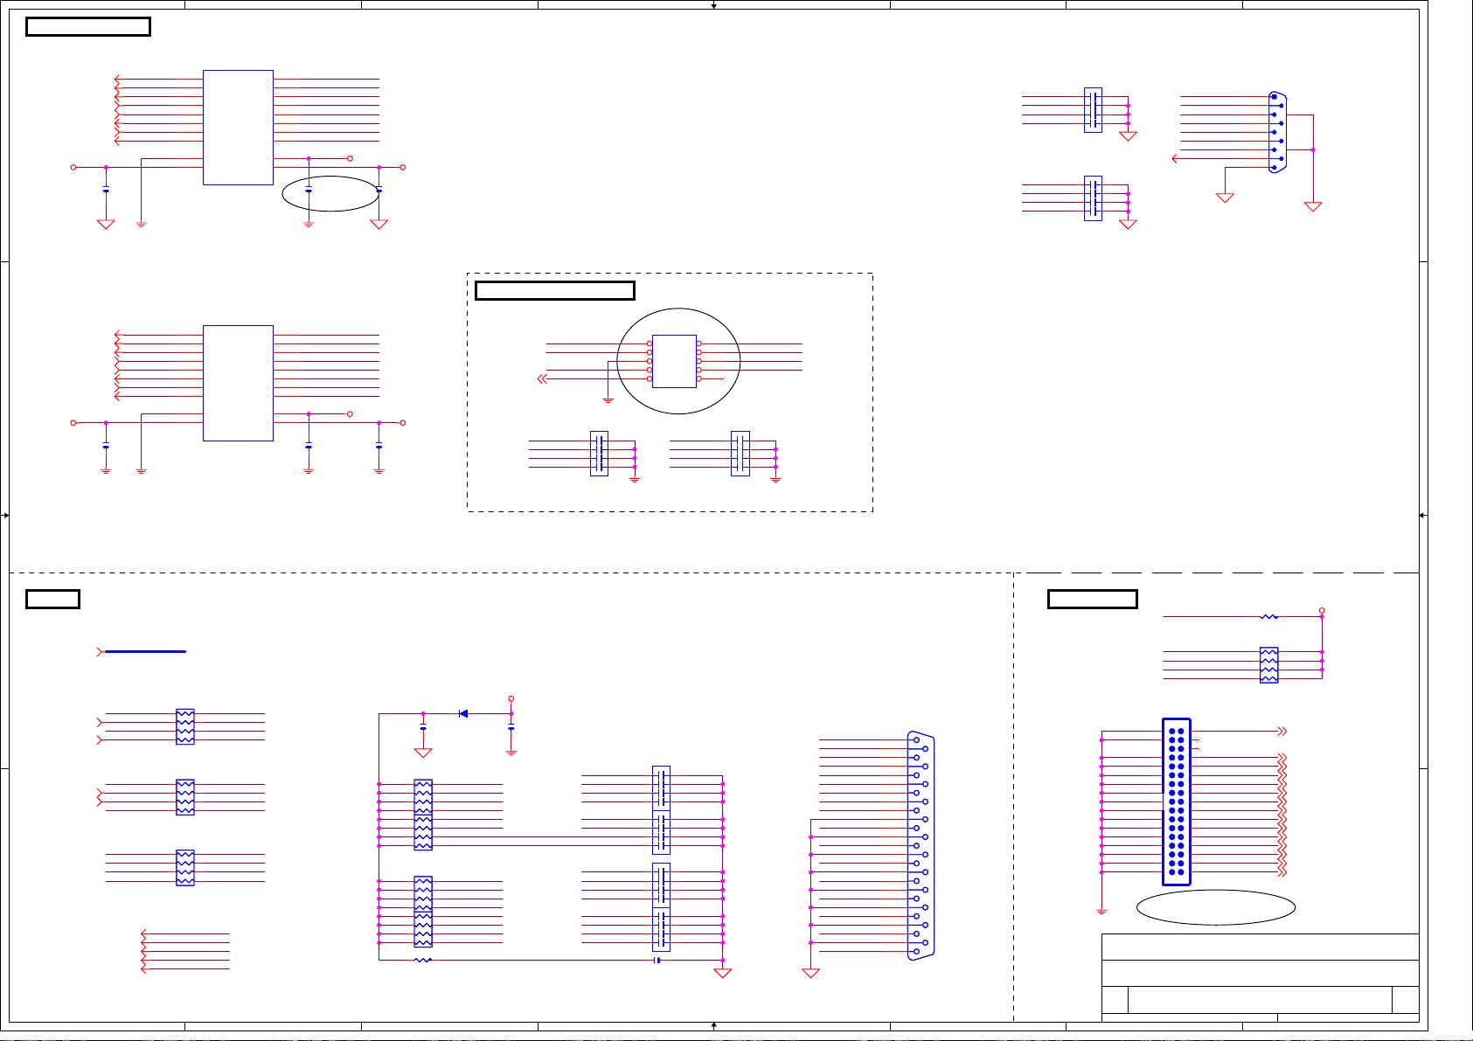Image resolution: width=1473 pixels, height=1041 pixels.
Task: Select the 25-pin D-sub connector symbol
Action: (x=920, y=846)
